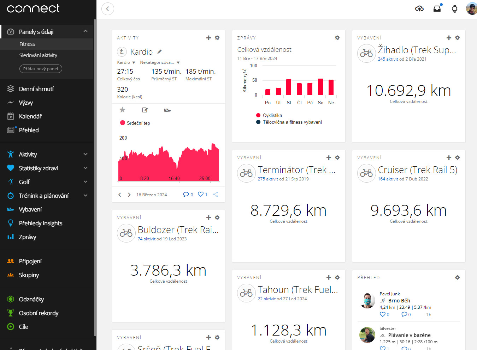Open Tahoun card settings gear
The height and width of the screenshot is (350, 477).
(x=337, y=277)
